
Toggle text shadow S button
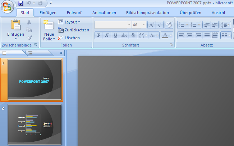[133, 35]
